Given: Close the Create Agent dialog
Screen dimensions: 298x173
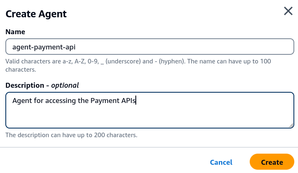Looking at the screenshot, I should [x=288, y=11].
